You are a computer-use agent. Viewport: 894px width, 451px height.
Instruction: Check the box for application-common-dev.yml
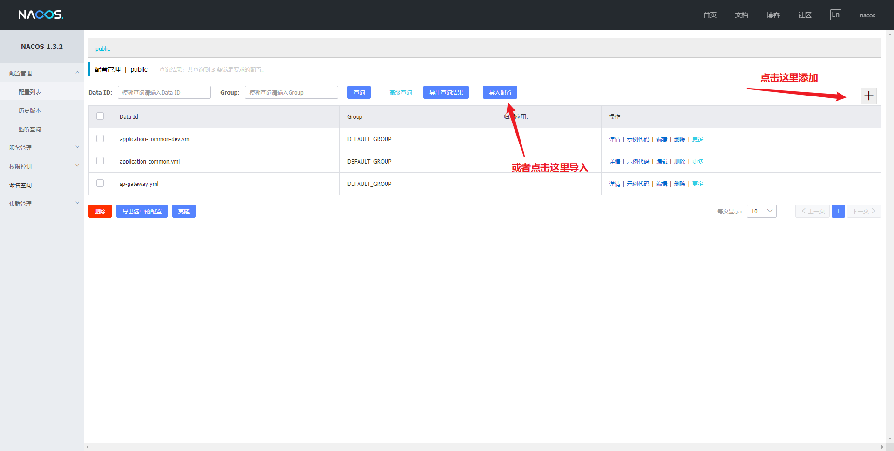[100, 138]
